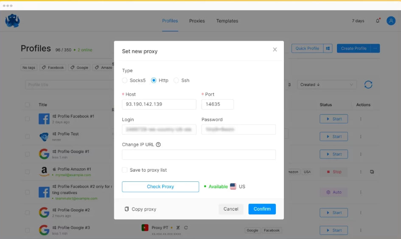401x239 pixels.
Task: Click the Copy proxy icon
Action: coord(126,209)
